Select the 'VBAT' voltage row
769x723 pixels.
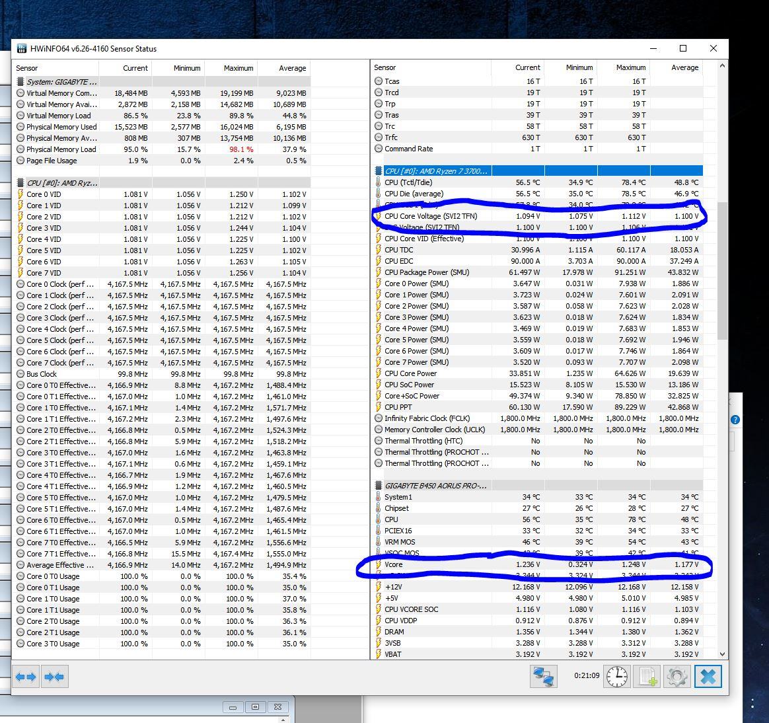(538, 654)
